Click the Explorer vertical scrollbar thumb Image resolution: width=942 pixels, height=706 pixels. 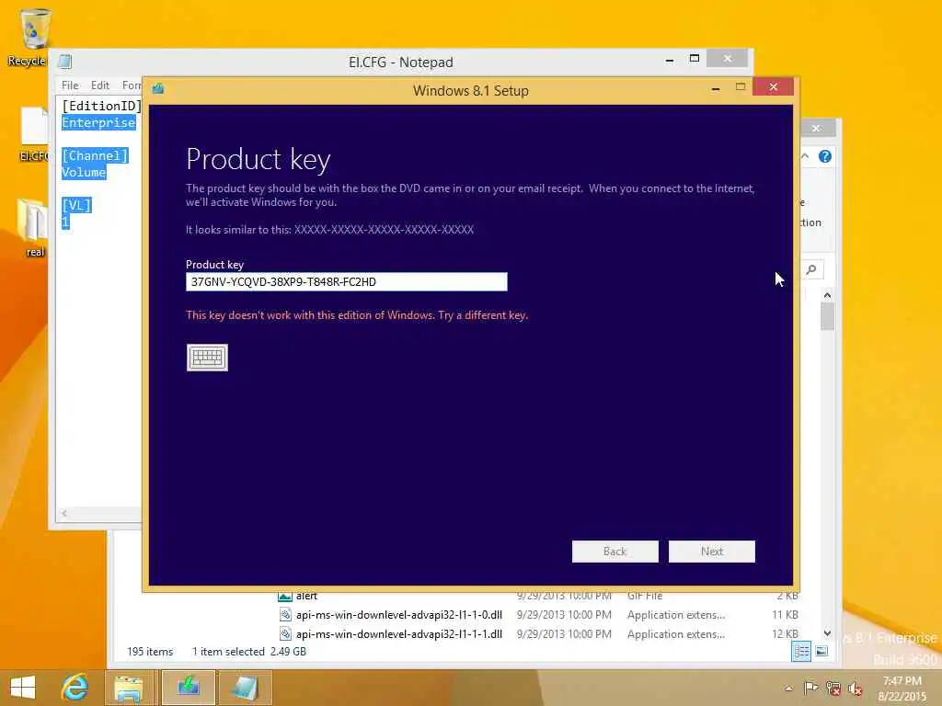tap(827, 316)
